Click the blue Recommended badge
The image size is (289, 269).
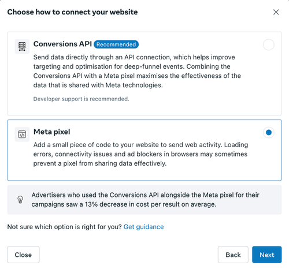pyautogui.click(x=116, y=44)
